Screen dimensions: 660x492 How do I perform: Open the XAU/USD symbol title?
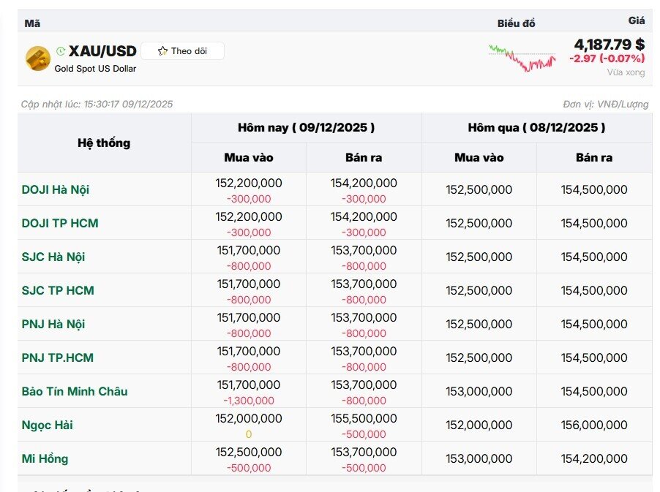(102, 51)
